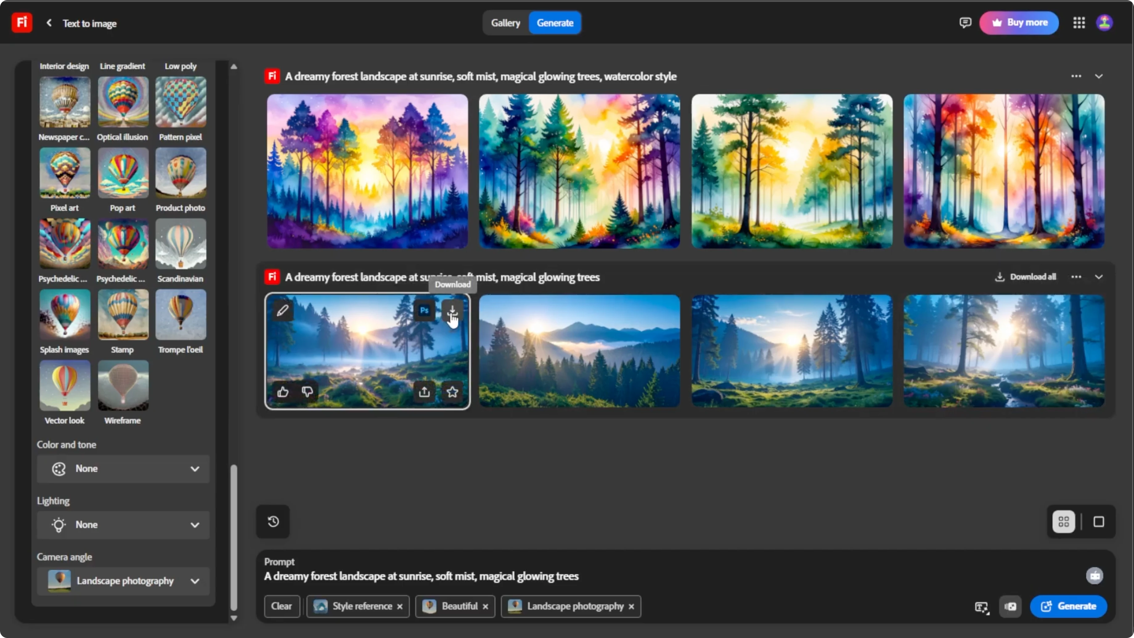This screenshot has width=1134, height=638.
Task: Open the feedback chat icon
Action: coord(965,22)
